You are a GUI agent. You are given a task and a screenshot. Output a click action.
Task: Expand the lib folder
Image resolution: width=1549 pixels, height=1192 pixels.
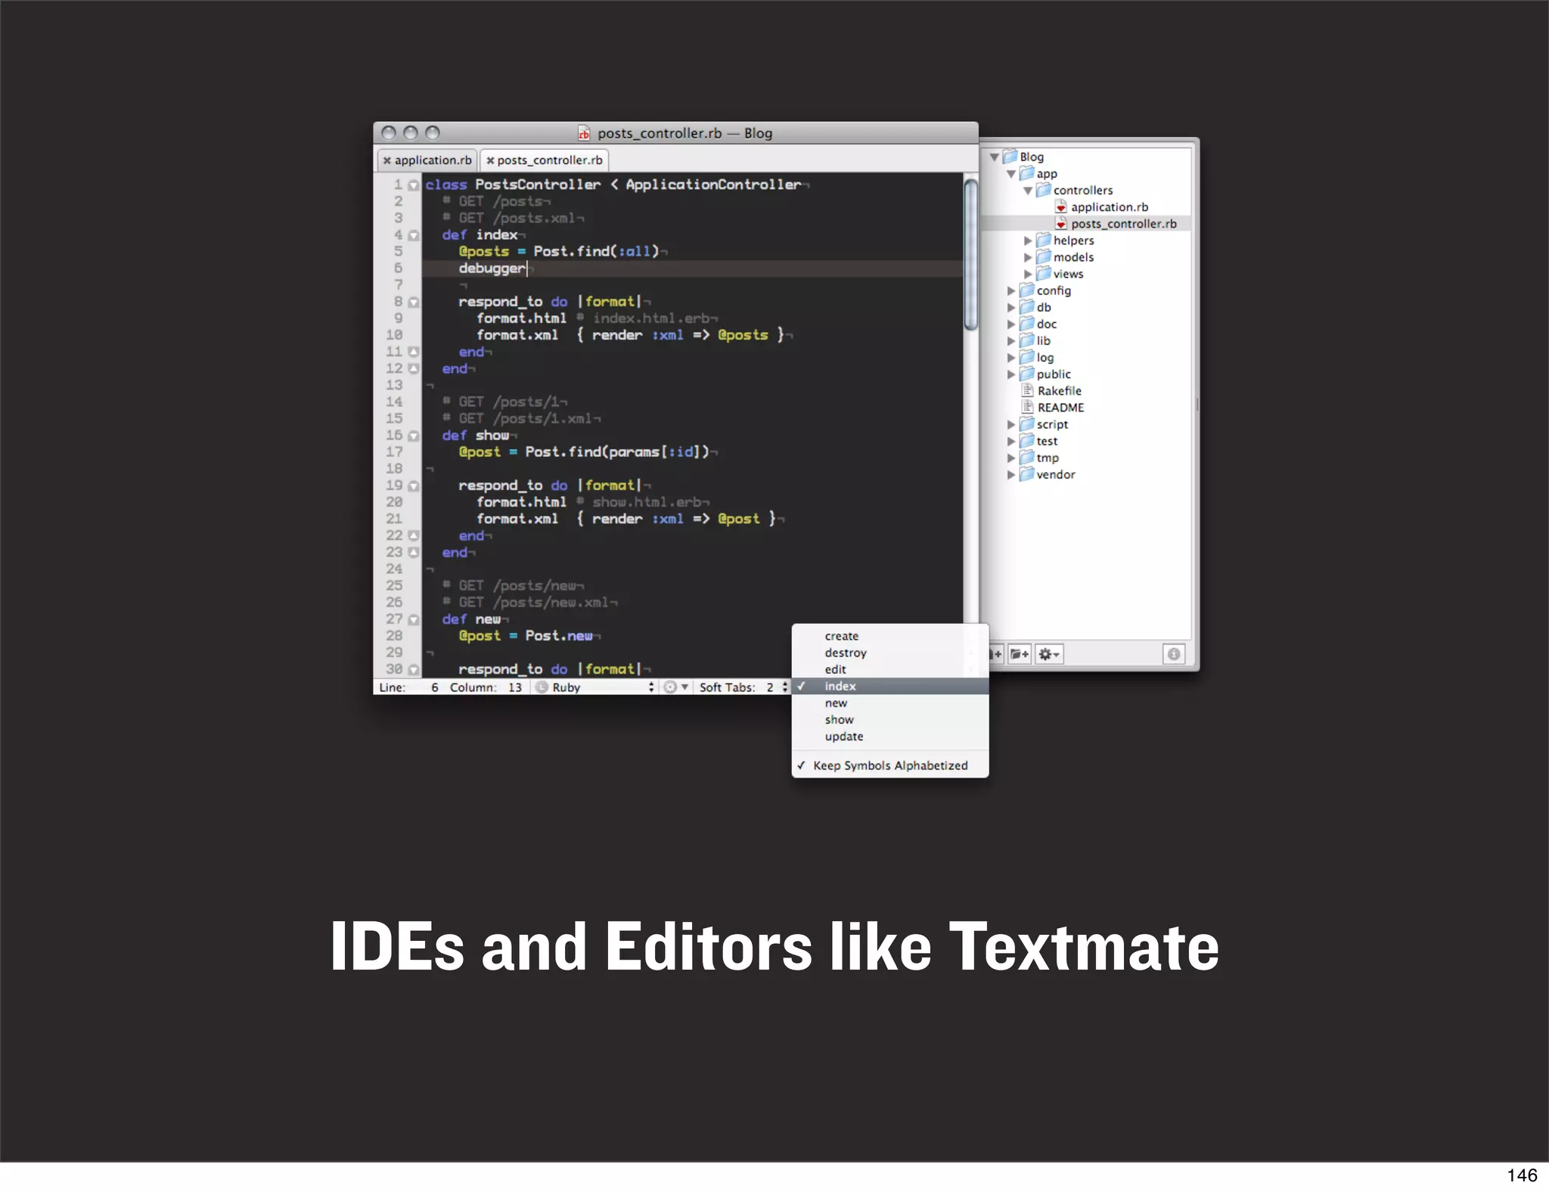click(1010, 340)
